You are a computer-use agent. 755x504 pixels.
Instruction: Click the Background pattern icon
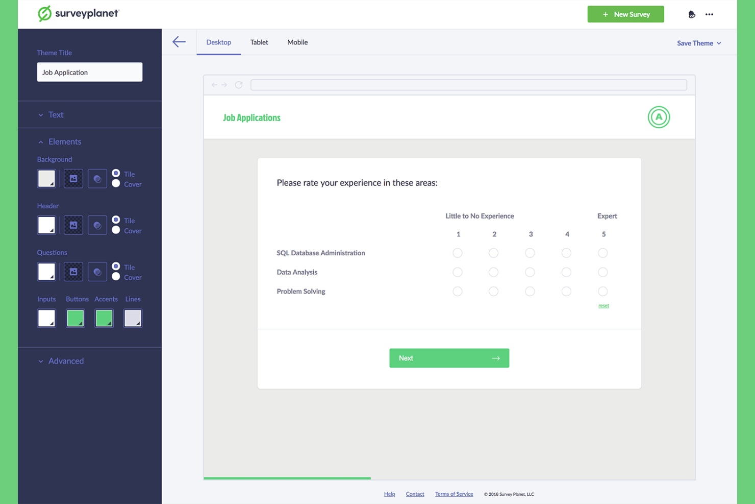(x=97, y=178)
